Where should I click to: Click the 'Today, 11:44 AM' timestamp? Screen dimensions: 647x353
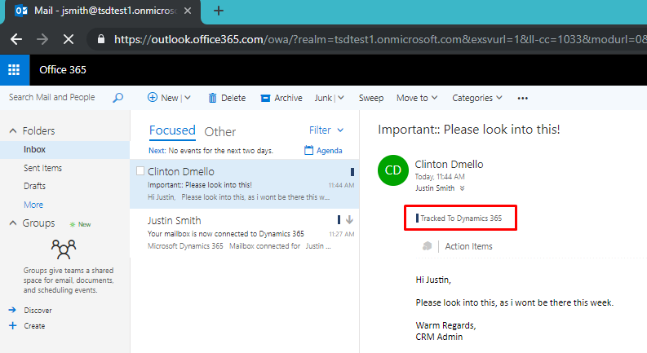440,176
